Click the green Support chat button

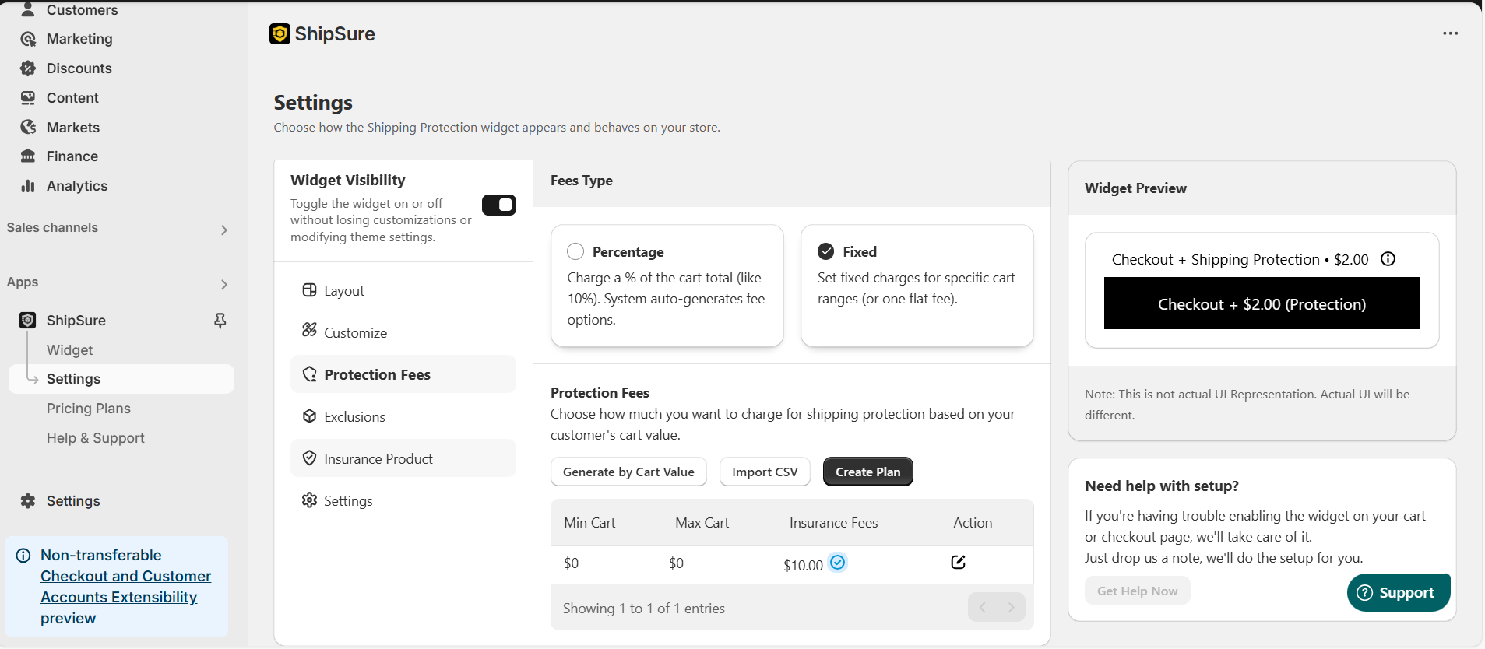tap(1398, 593)
